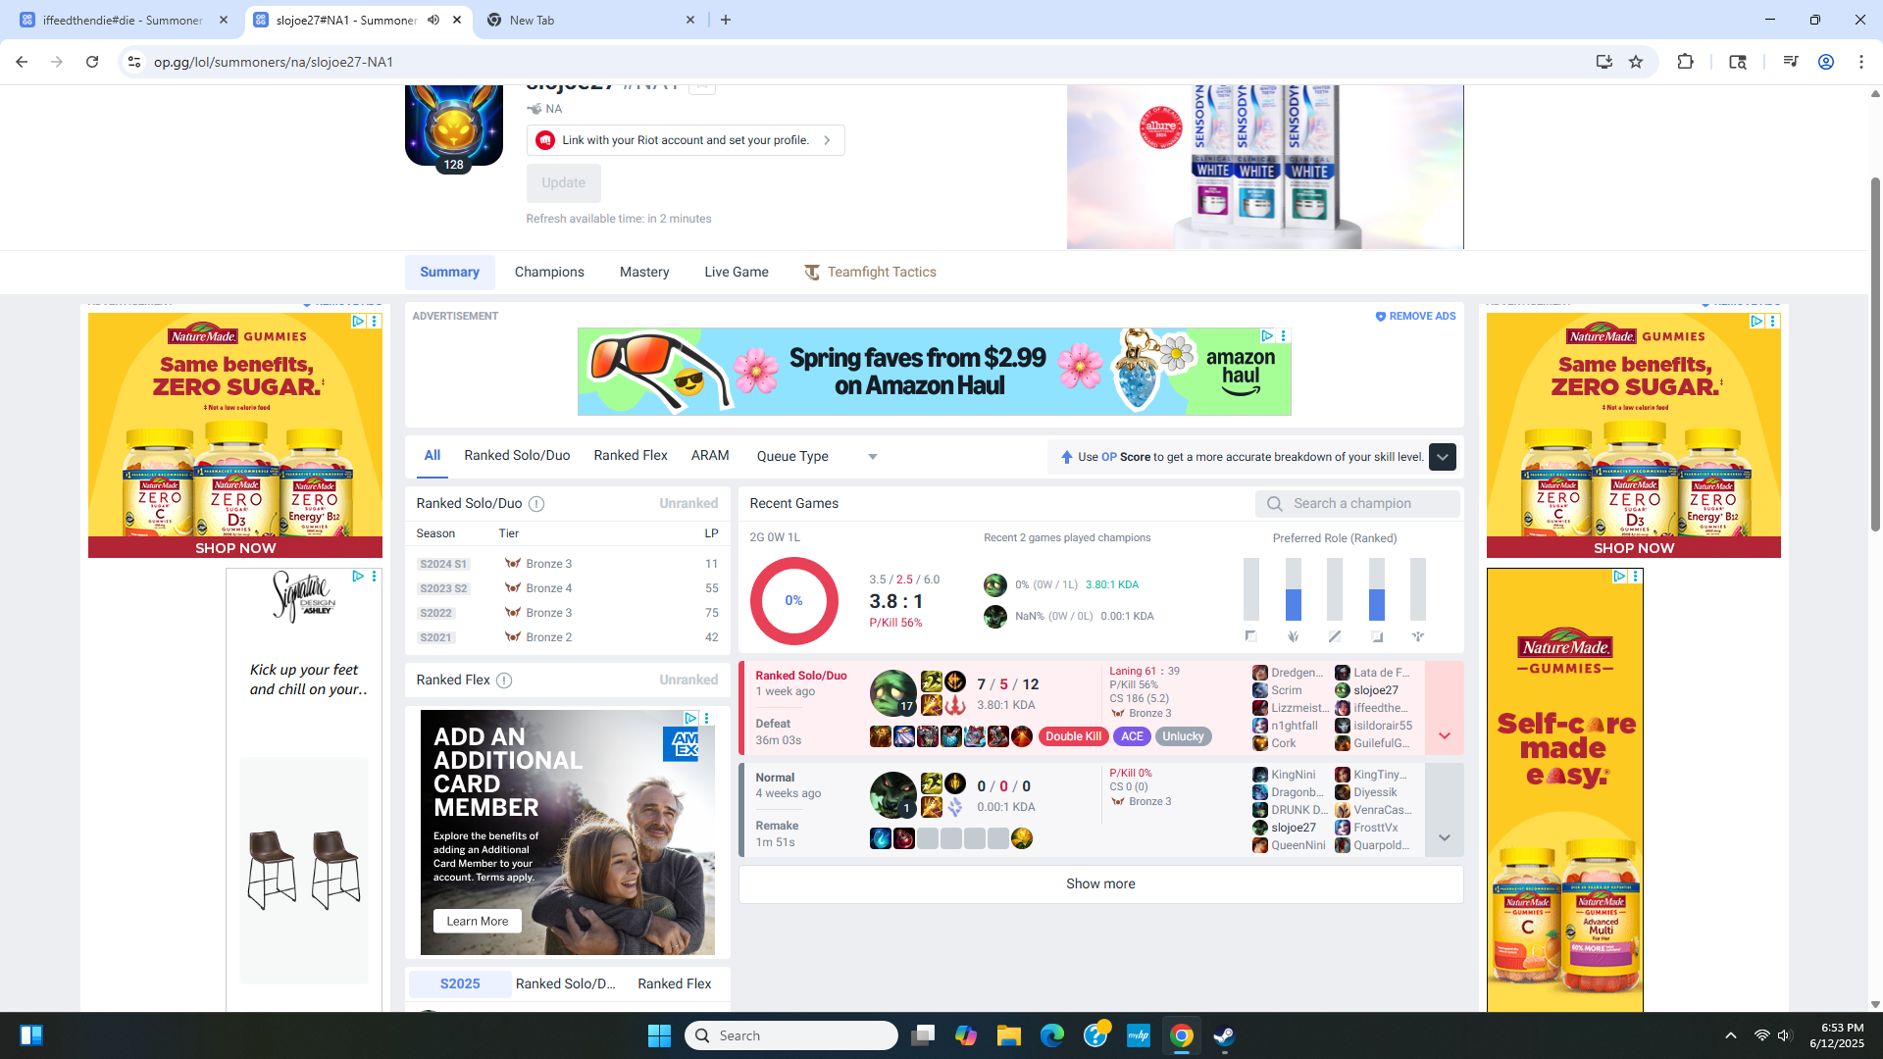Show hidden system tray icons
This screenshot has height=1059, width=1883.
(1731, 1035)
